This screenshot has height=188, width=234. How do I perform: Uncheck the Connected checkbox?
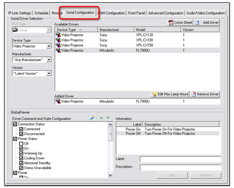pyautogui.click(x=21, y=129)
